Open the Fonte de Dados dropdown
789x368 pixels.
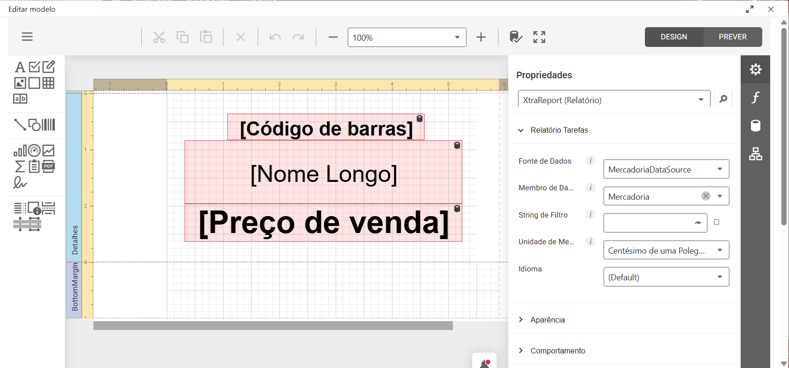tap(720, 169)
